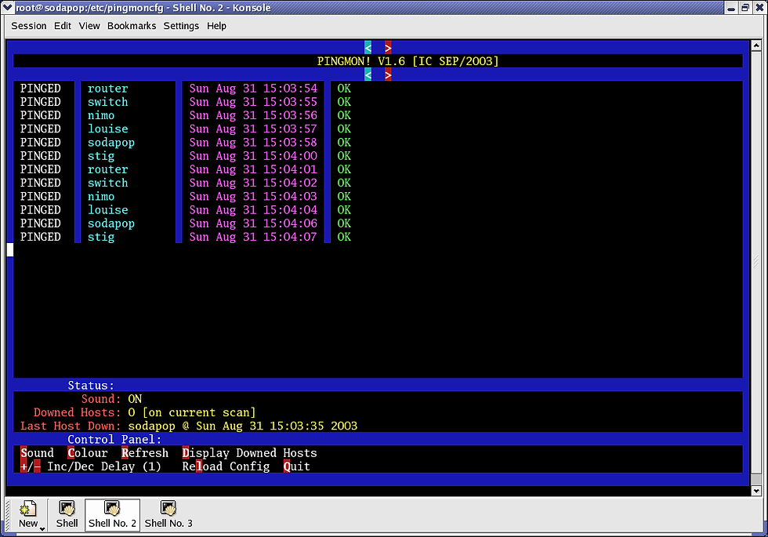Click router in the 15:04:01 row
Viewport: 768px width, 537px height.
click(108, 169)
